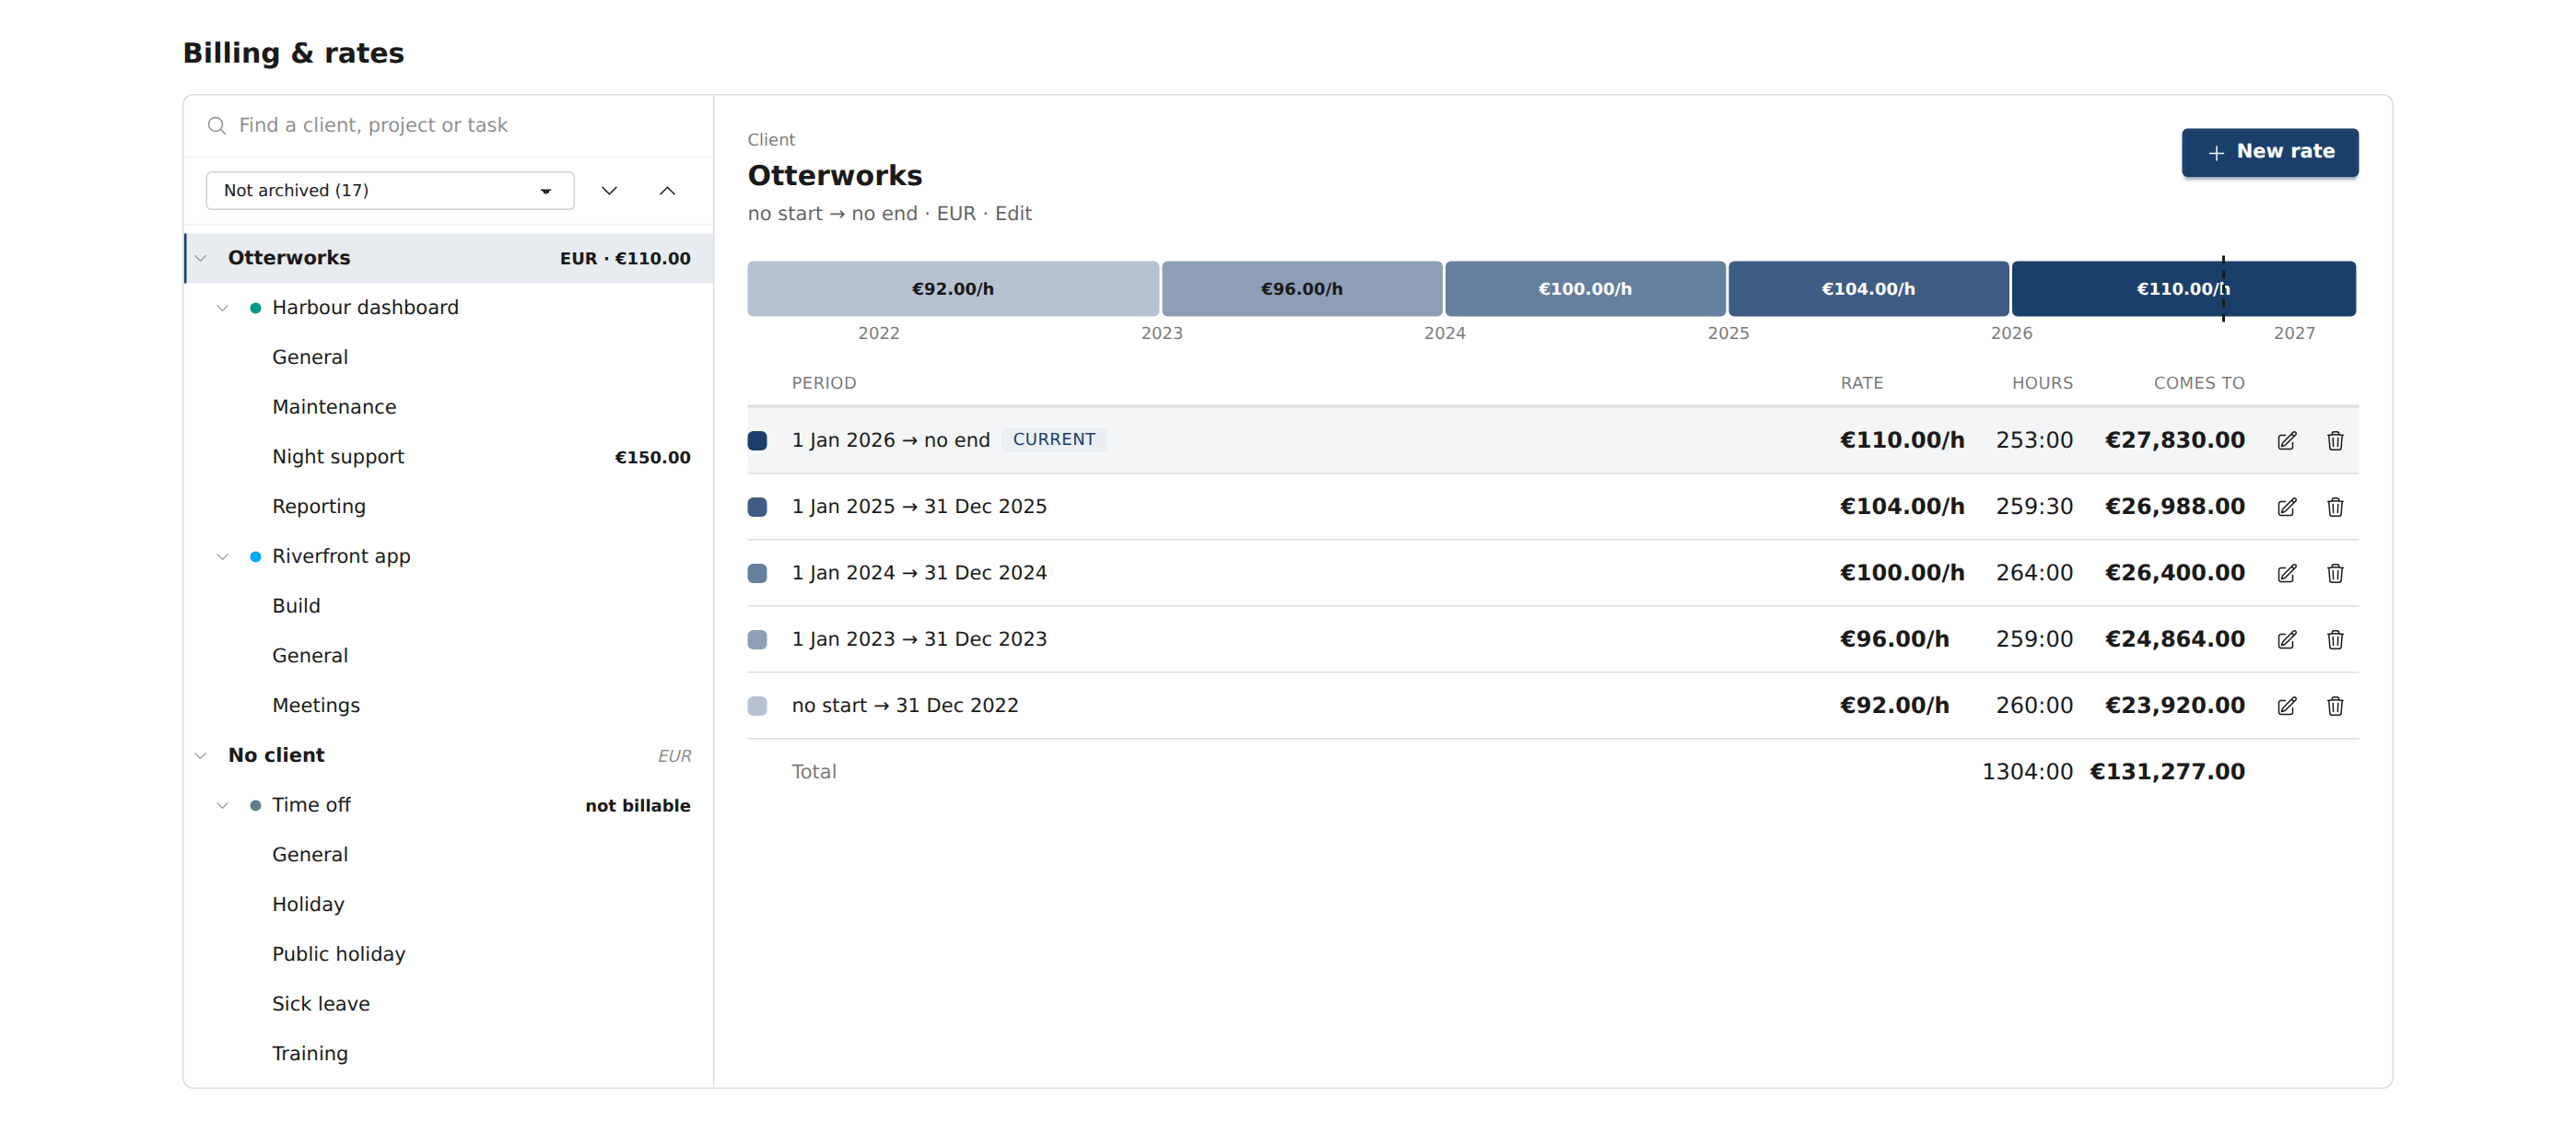Image resolution: width=2576 pixels, height=1122 pixels.
Task: Click the RATE column header
Action: [x=1861, y=383]
